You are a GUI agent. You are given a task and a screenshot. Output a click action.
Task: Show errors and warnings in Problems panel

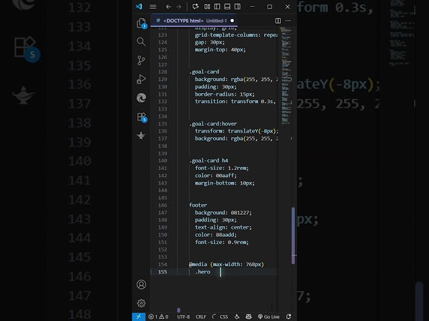click(x=158, y=316)
